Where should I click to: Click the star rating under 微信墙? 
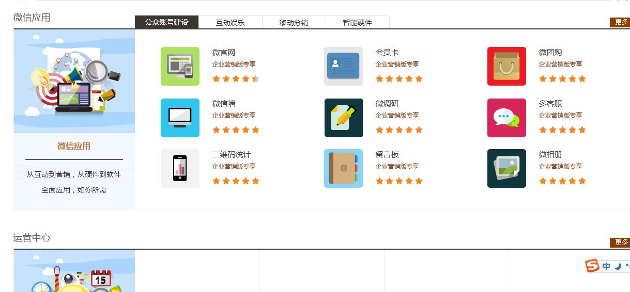[236, 130]
